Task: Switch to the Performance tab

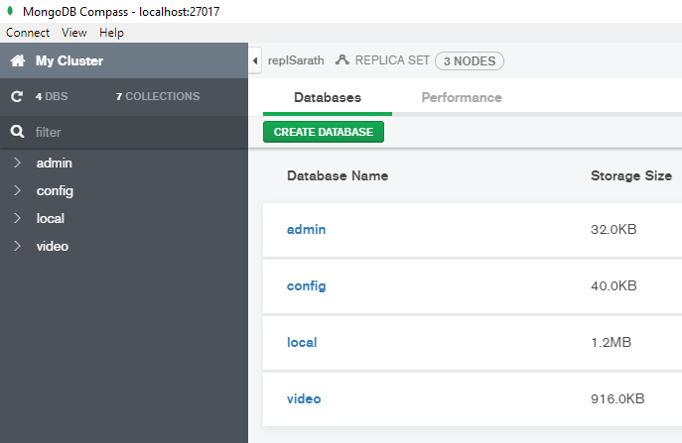Action: 462,97
